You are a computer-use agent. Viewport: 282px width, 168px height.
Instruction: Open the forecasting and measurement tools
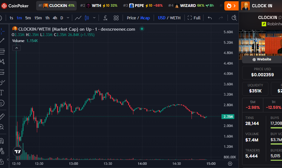click(2, 72)
